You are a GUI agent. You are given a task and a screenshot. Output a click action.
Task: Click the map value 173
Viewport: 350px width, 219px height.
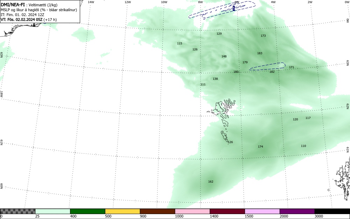[263, 36]
